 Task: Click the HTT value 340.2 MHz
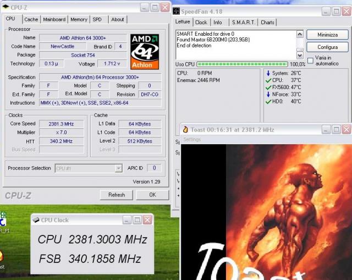pyautogui.click(x=61, y=141)
